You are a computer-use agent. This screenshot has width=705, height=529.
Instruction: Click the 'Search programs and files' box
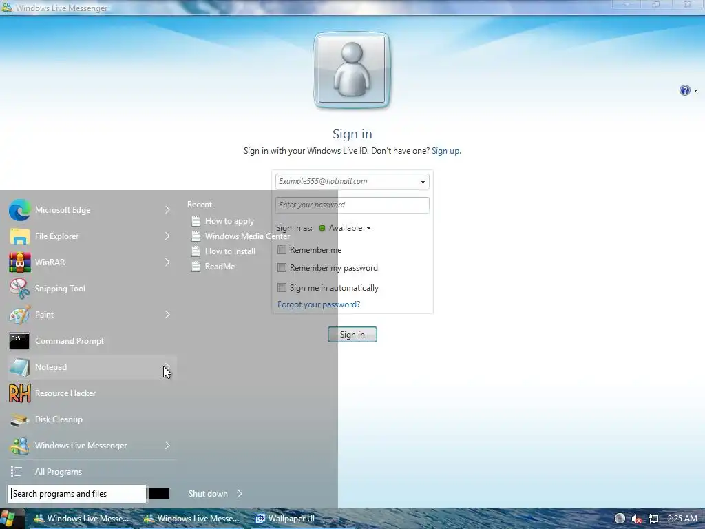click(77, 493)
